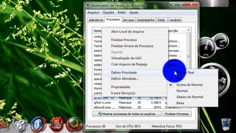The height and width of the screenshot is (133, 236).
Task: Set priority to Baixa
Action: 192,103
